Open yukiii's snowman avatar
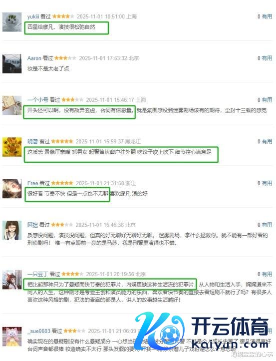Viewport: 276px width, 361px height. pos(12,22)
